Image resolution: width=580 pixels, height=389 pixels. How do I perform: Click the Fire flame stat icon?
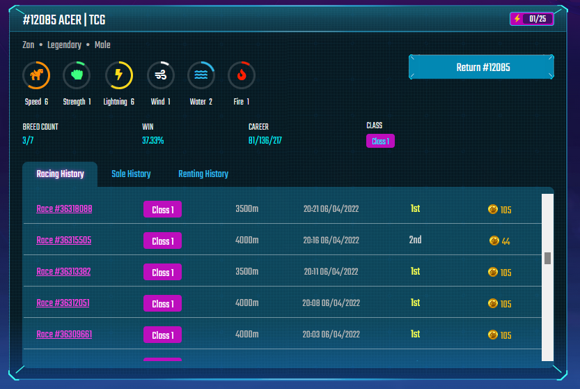click(x=242, y=75)
